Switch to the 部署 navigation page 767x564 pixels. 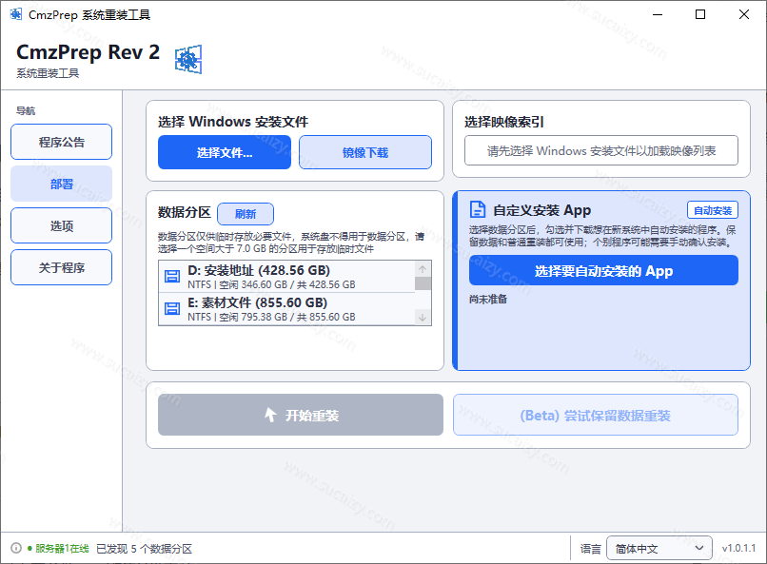pos(61,184)
